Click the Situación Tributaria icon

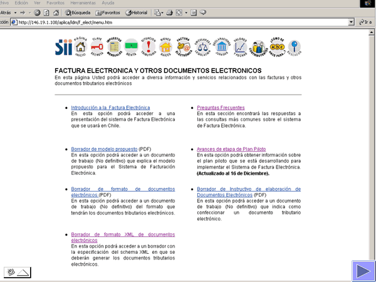click(149, 47)
